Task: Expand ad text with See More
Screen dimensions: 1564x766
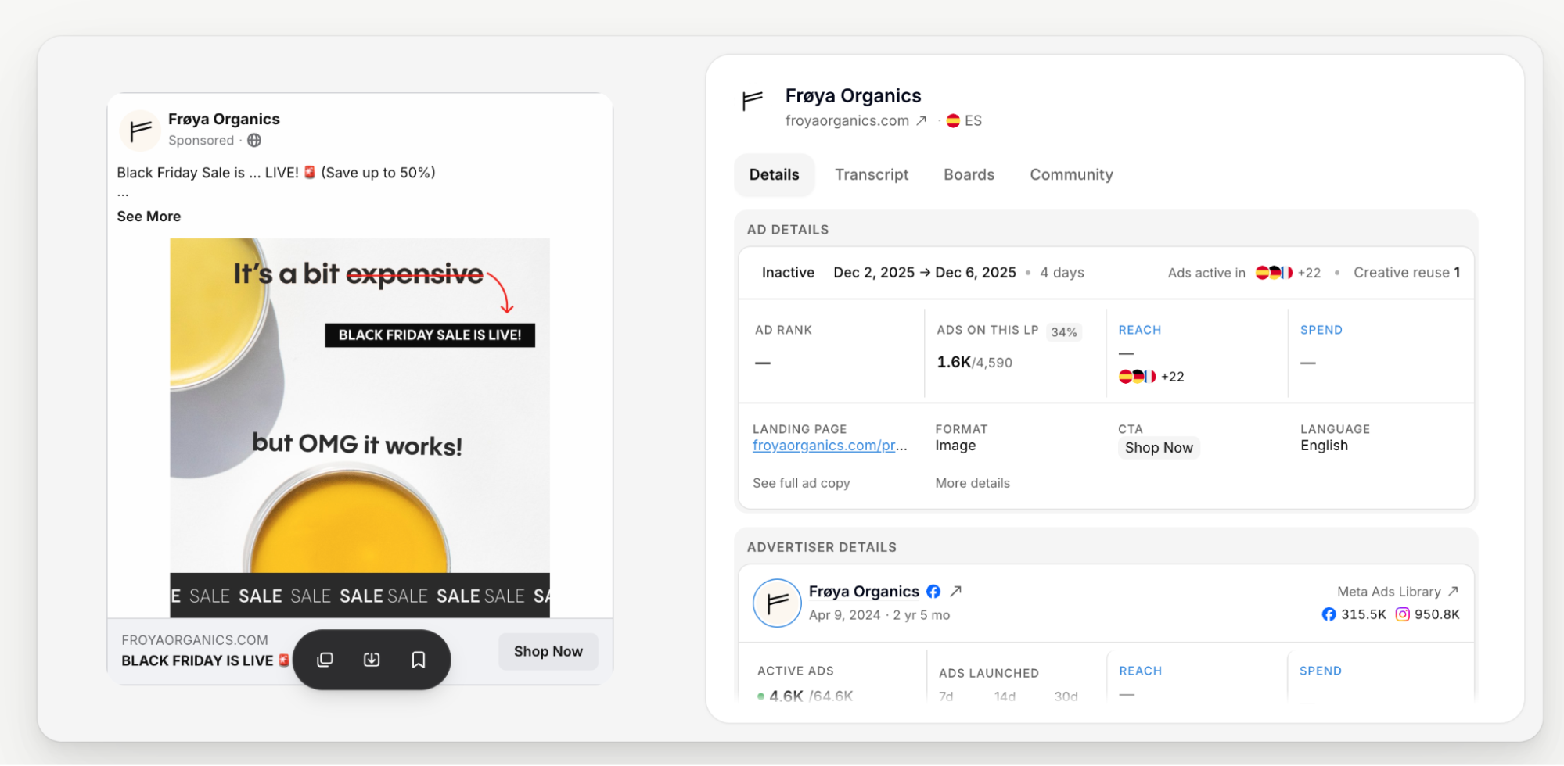Action: 149,217
